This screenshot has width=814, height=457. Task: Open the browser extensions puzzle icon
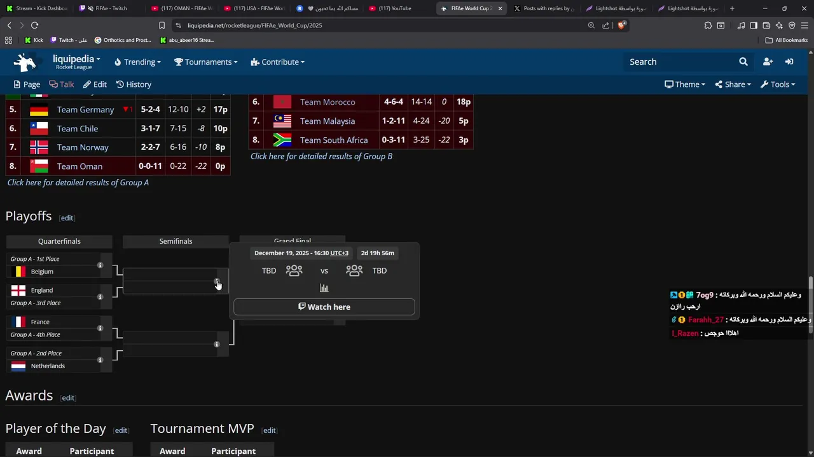coord(708,25)
